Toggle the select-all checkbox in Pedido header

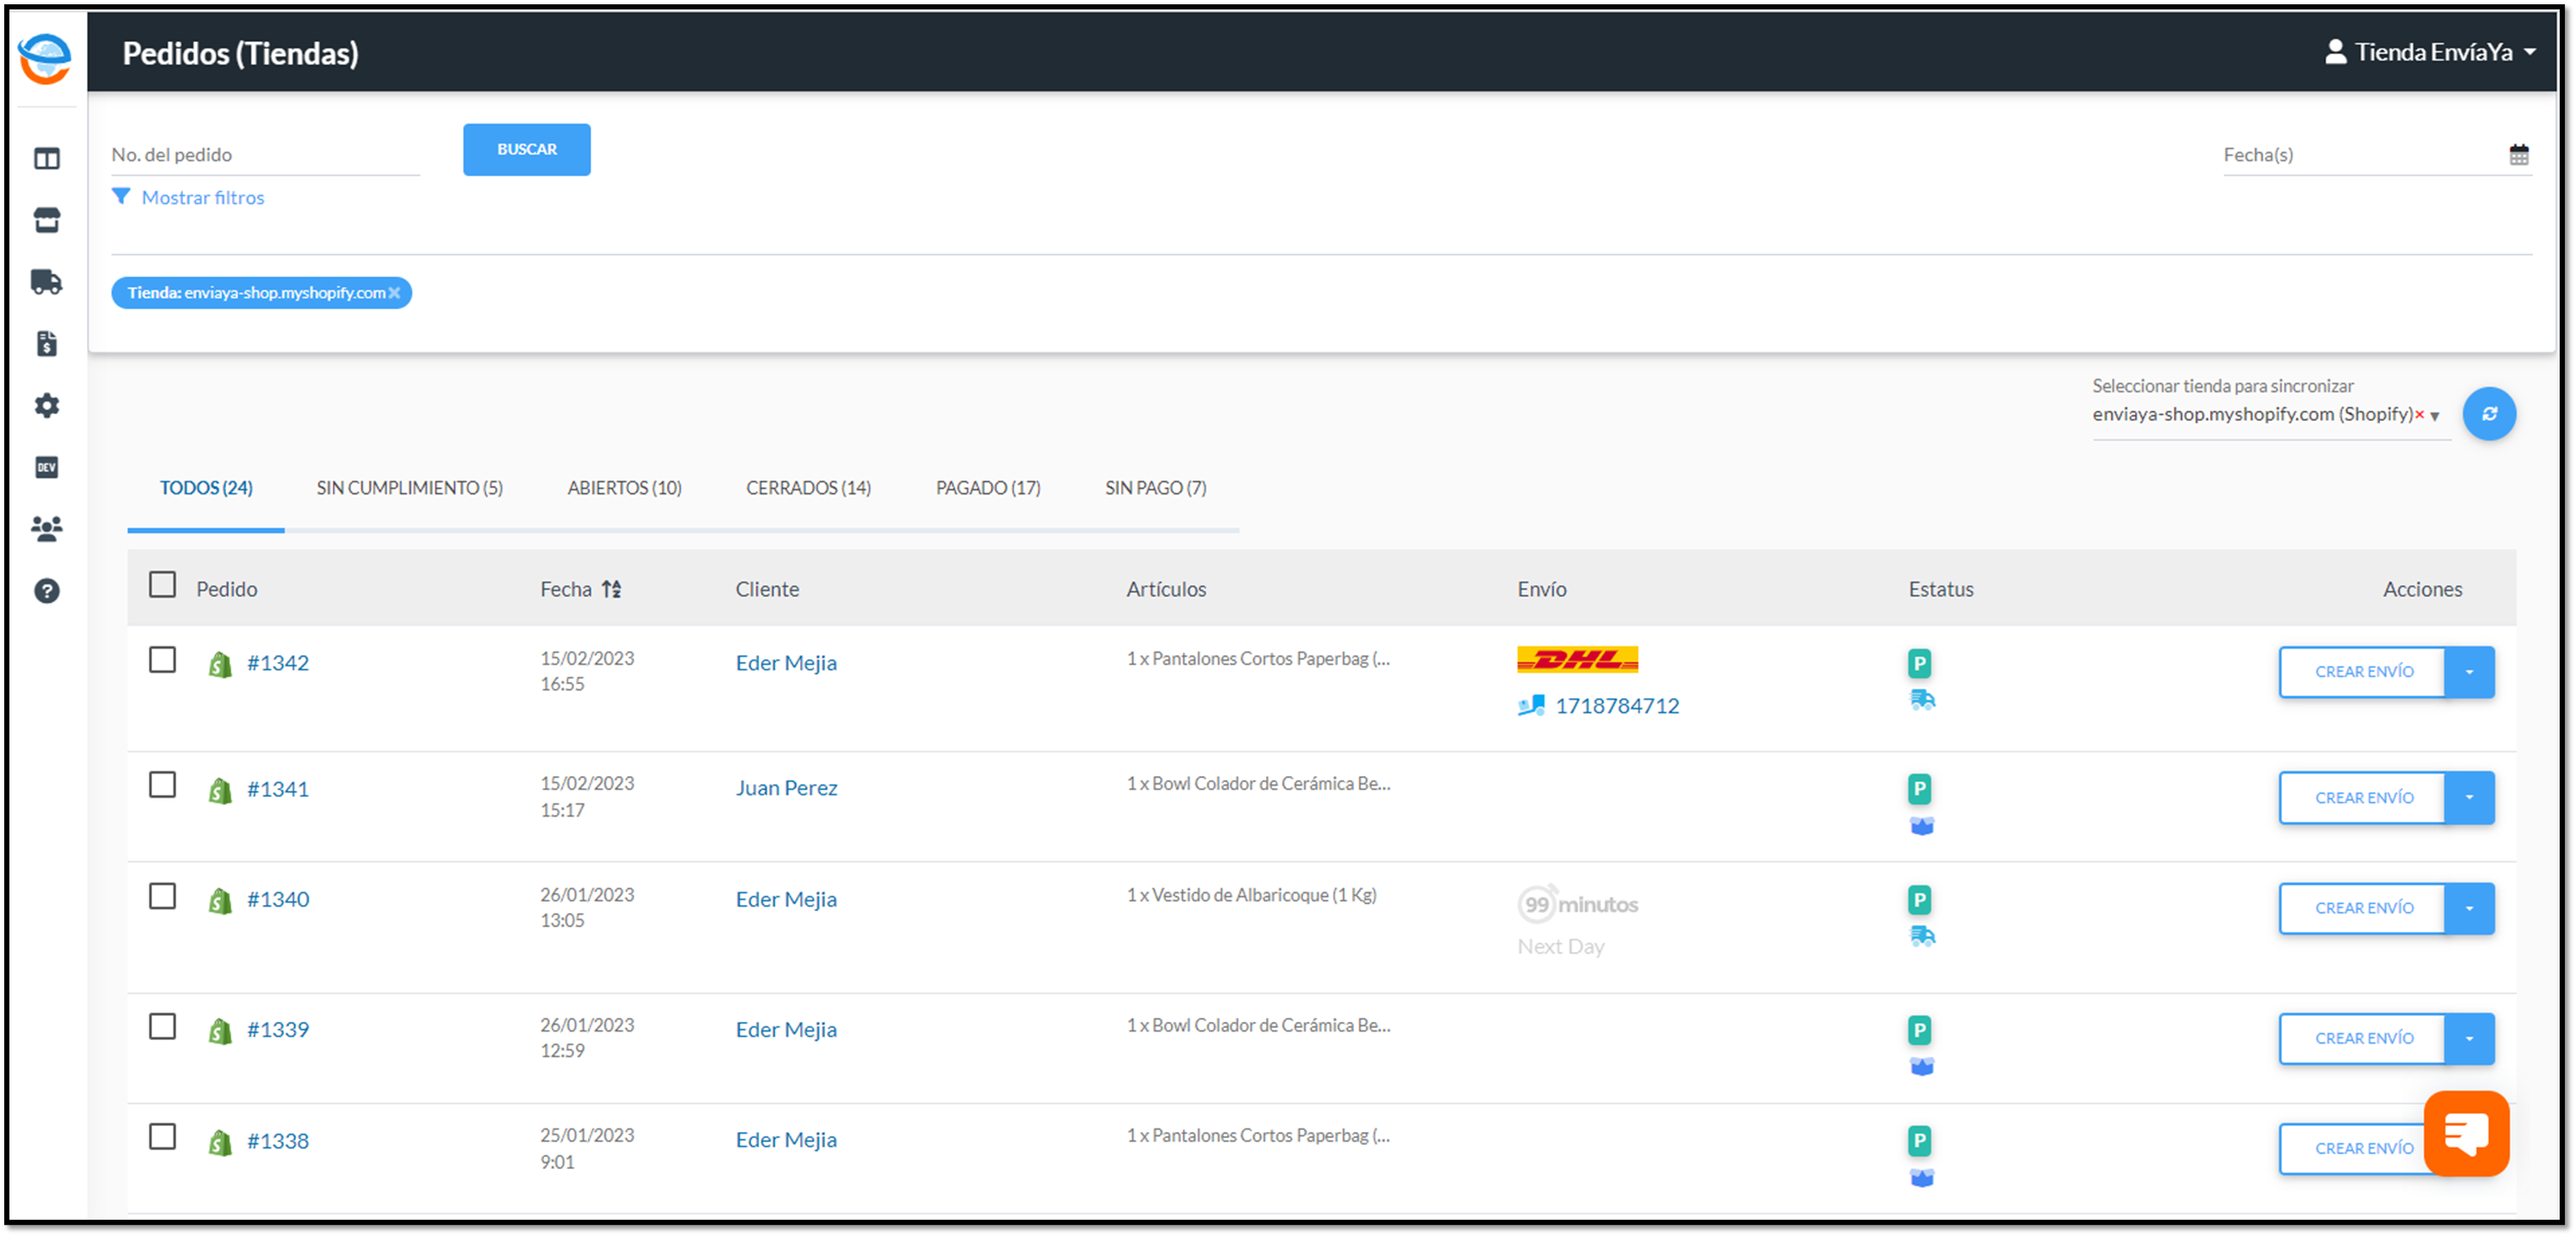pyautogui.click(x=162, y=585)
